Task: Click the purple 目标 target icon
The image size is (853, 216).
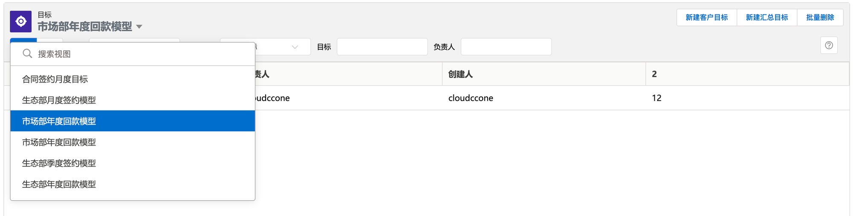Action: [x=20, y=21]
